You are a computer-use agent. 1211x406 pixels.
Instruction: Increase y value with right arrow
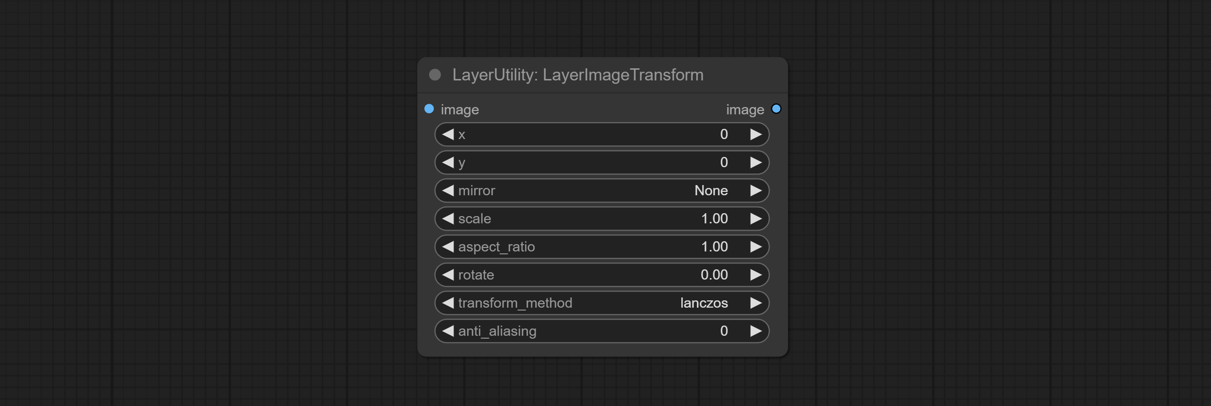[x=756, y=162]
